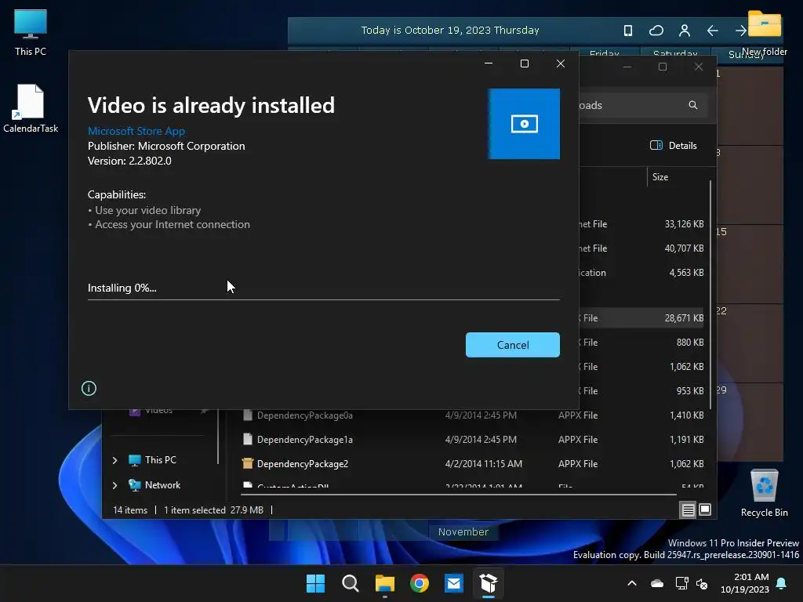Open Recycle Bin on the desktop
Screen dimensions: 803x602
point(764,493)
